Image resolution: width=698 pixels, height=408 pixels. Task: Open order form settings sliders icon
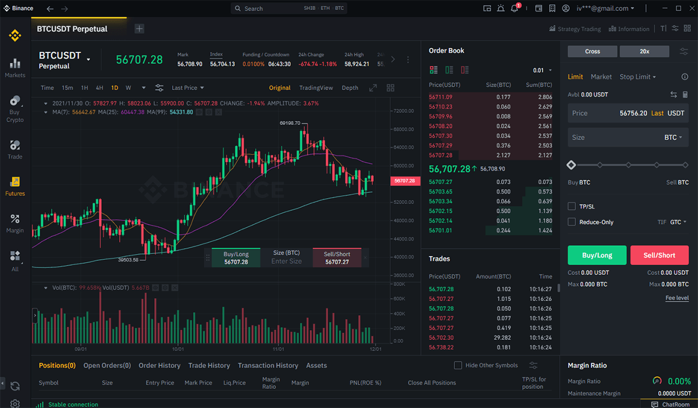click(684, 51)
